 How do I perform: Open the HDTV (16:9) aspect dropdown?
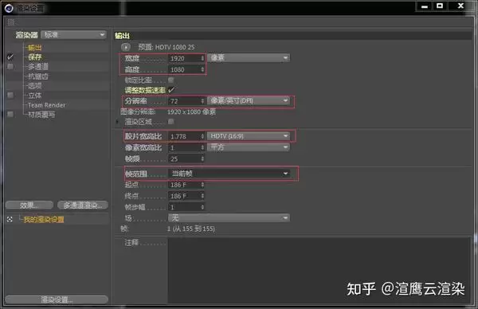coord(249,136)
